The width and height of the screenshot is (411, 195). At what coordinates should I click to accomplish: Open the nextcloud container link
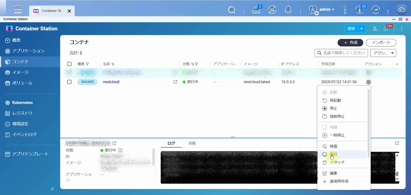(x=111, y=82)
